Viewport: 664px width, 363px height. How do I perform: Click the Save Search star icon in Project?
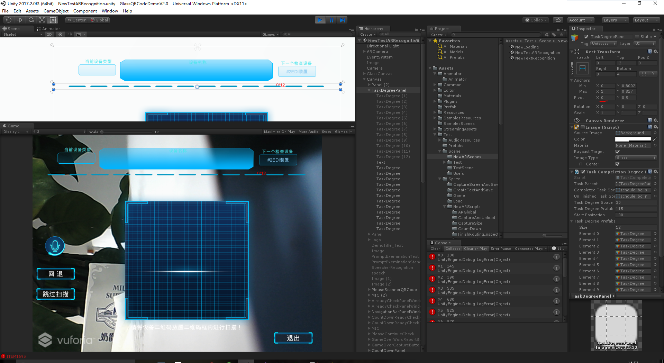562,35
